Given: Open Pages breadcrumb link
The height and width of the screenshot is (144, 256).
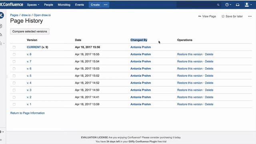Looking at the screenshot, I should (14, 15).
